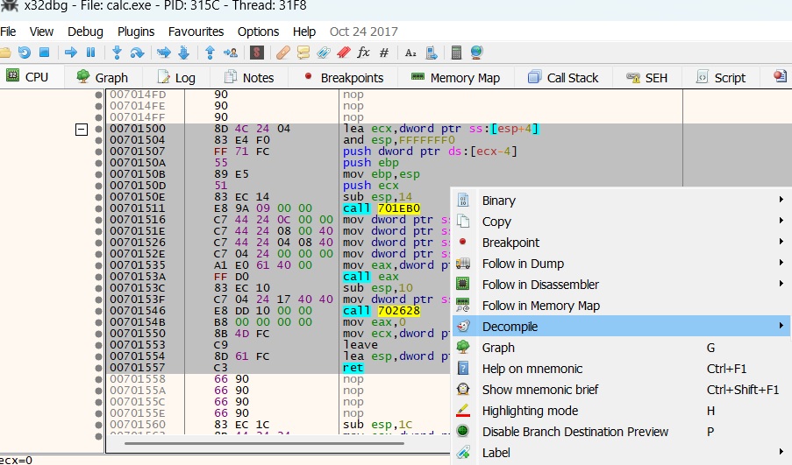
Task: Collapse the function block at 00701500
Action: [x=82, y=129]
